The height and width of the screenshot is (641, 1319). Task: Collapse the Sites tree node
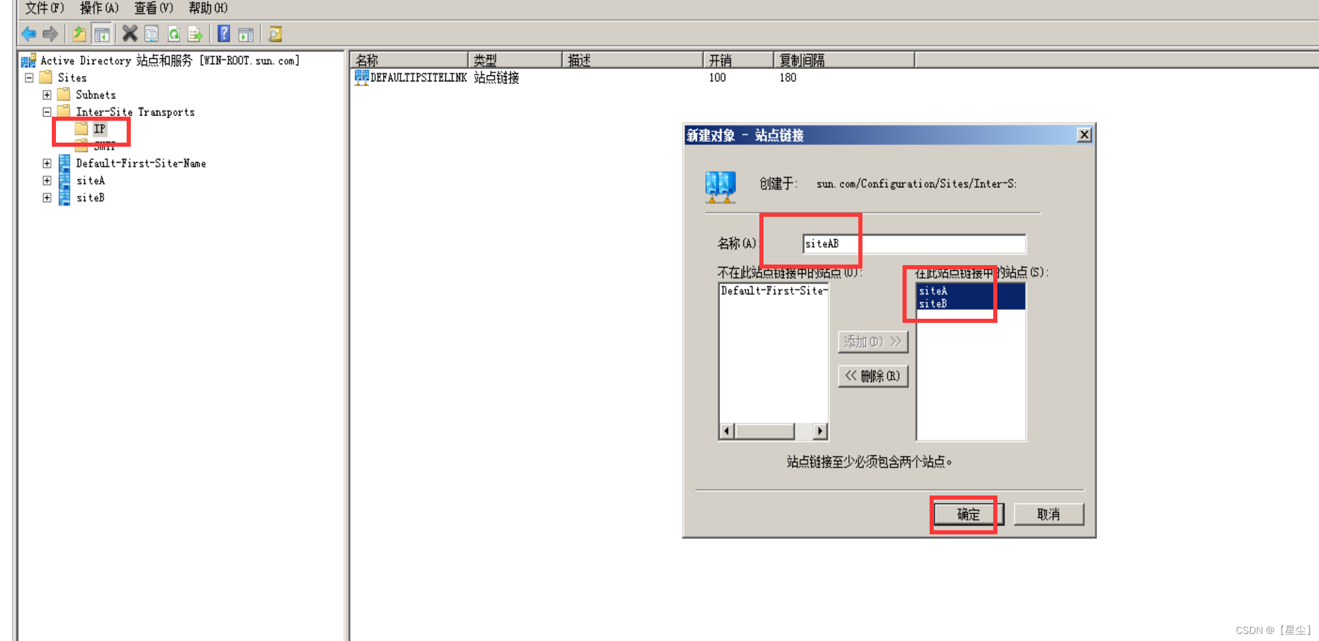point(29,78)
